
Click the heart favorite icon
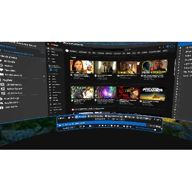coord(108,119)
